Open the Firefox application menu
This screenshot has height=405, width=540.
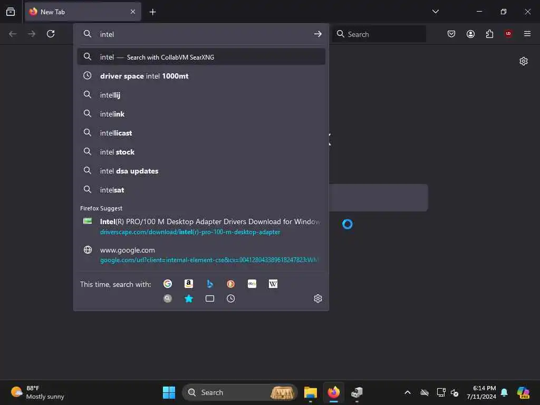click(527, 34)
